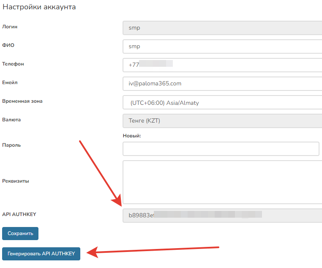322x268 pixels.
Task: Click the Реквизиты label text
Action: click(16, 181)
